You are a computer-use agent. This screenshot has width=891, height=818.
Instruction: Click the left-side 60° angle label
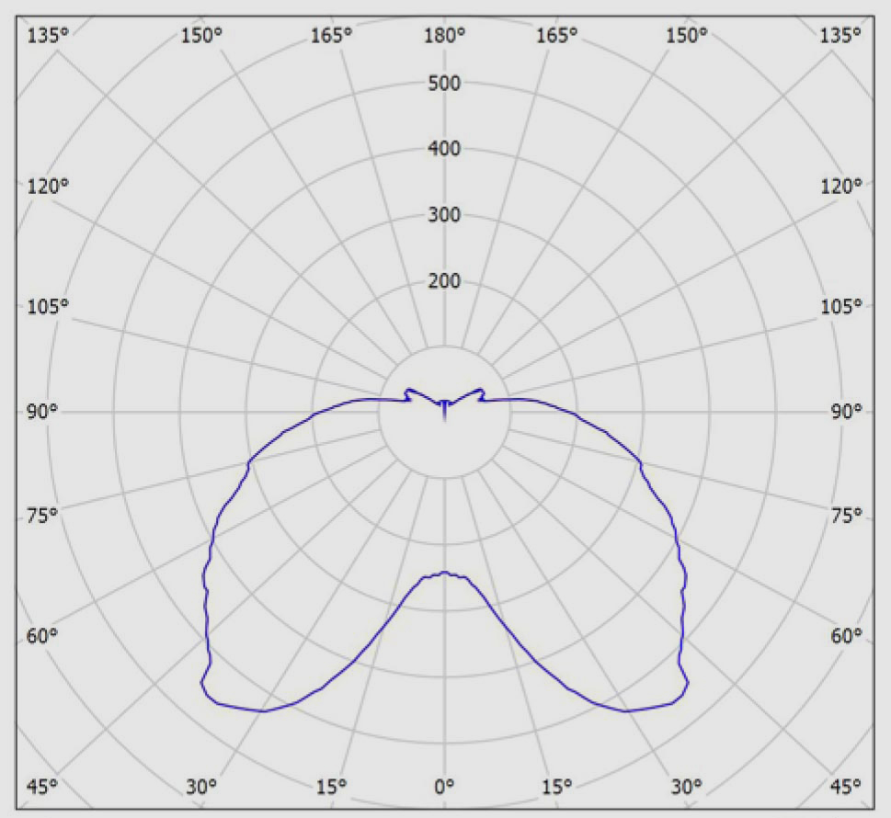(42, 636)
